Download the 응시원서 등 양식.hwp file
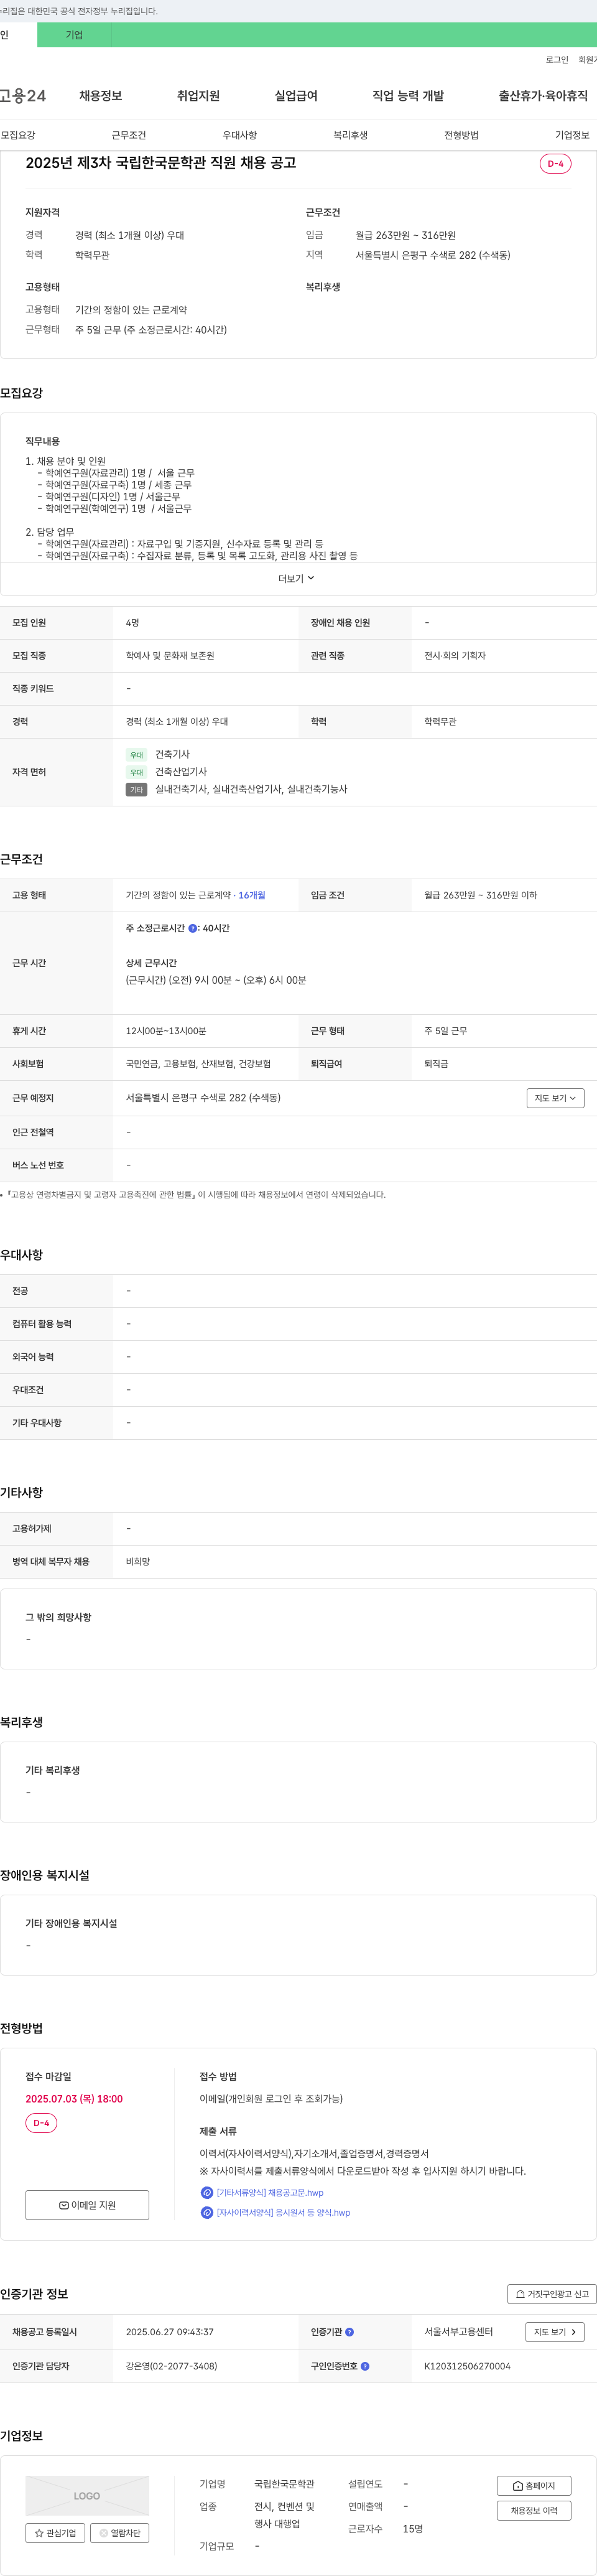Viewport: 597px width, 2576px height. pos(283,2212)
